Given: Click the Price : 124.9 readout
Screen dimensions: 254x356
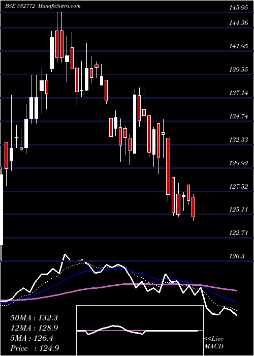Looking at the screenshot, I should click(x=35, y=348).
